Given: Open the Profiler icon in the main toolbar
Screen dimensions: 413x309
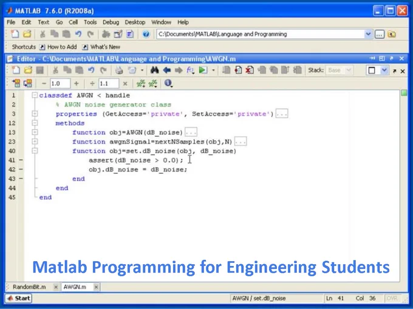Looking at the screenshot, I should click(x=130, y=34).
